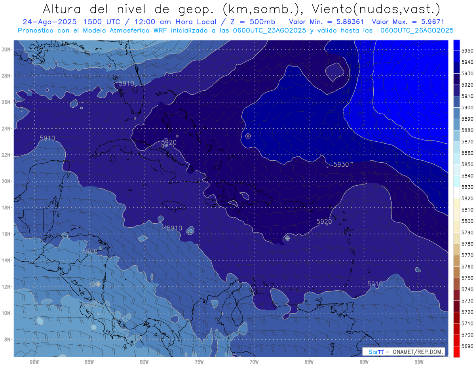Viewport: 475px width, 367px height.
Task: Click the 65W longitude axis label
Action: pyautogui.click(x=309, y=362)
